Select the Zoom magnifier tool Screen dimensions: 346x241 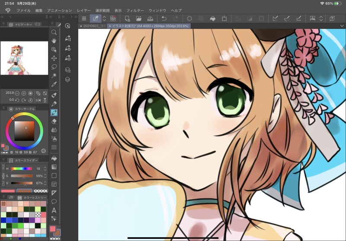54,32
